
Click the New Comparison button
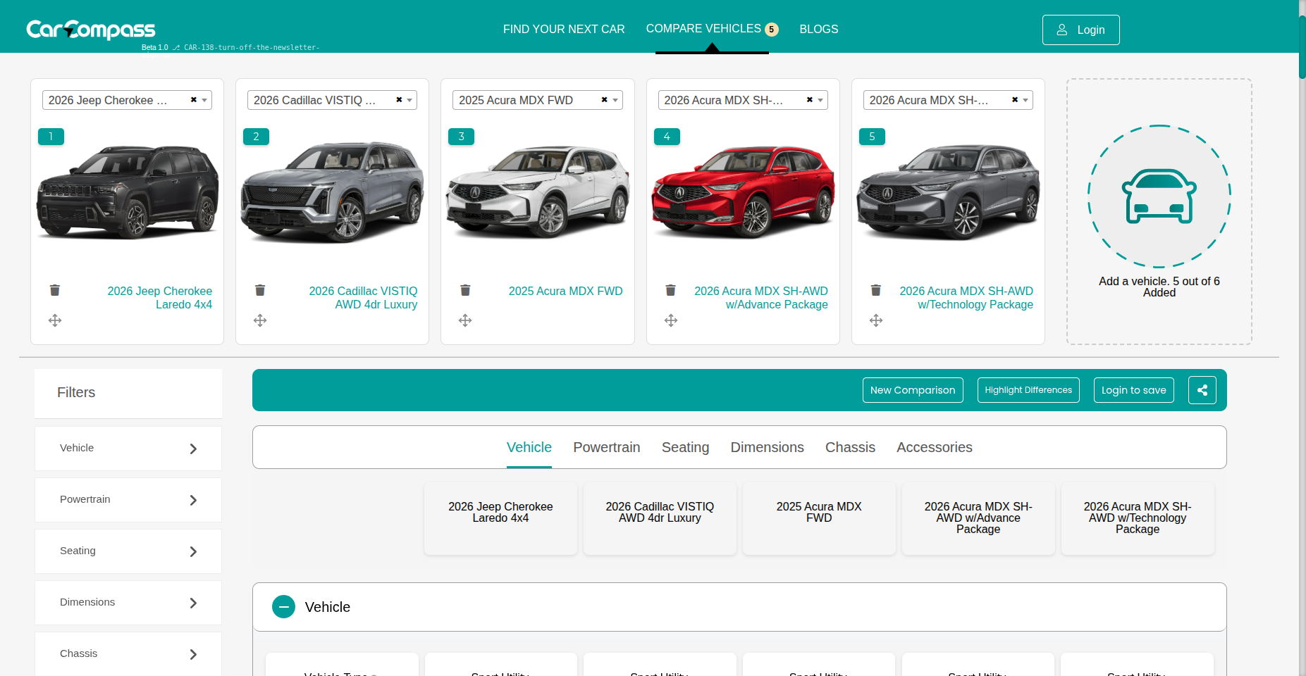(x=913, y=389)
